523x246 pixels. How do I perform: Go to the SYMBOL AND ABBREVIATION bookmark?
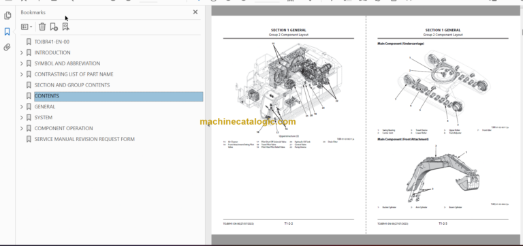67,63
